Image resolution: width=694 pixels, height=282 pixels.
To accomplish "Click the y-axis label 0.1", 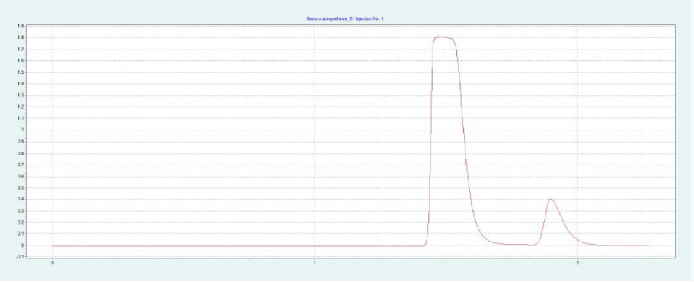I will tap(20, 234).
